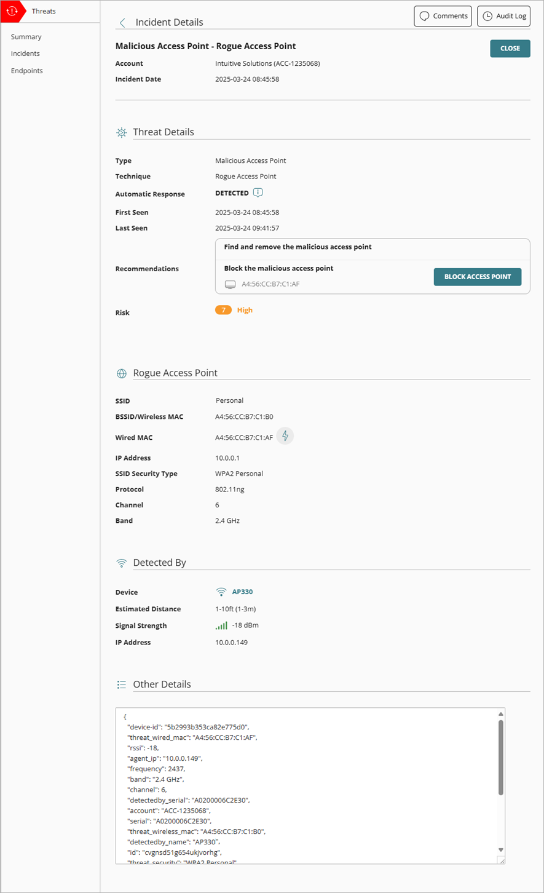Viewport: 544px width, 893px height.
Task: Click the signal strength bars showing -18 dBm
Action: [221, 625]
